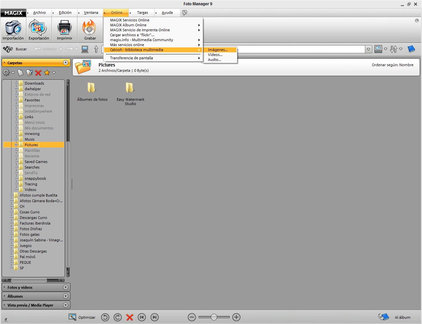Go to previous image button

pos(142,317)
